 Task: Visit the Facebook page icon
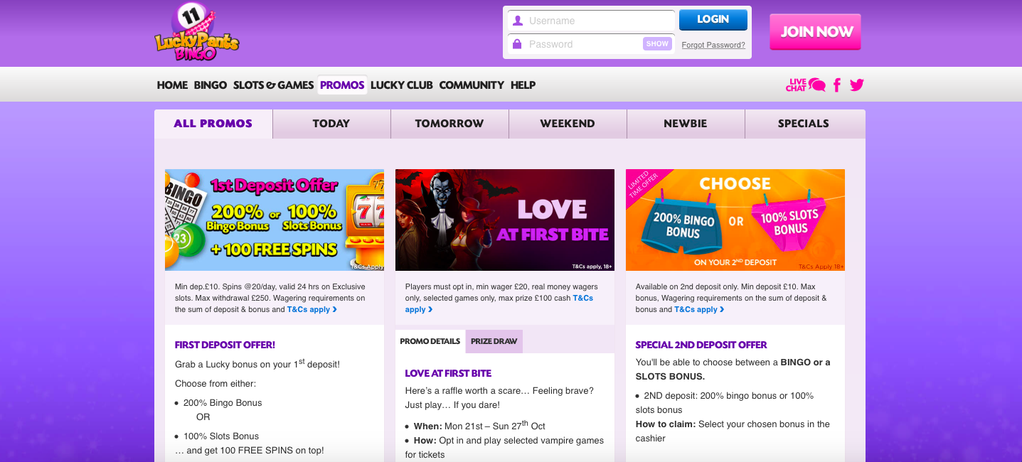pos(837,85)
